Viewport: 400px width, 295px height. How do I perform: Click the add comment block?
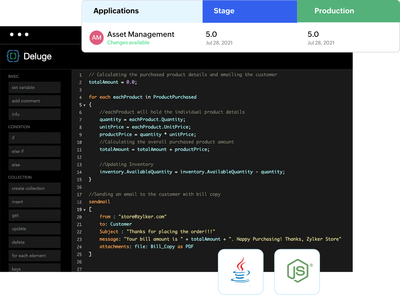tap(35, 101)
